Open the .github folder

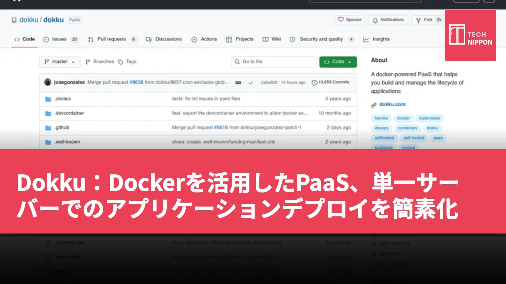coord(62,128)
